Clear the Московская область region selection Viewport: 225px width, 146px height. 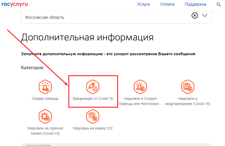coord(195,15)
